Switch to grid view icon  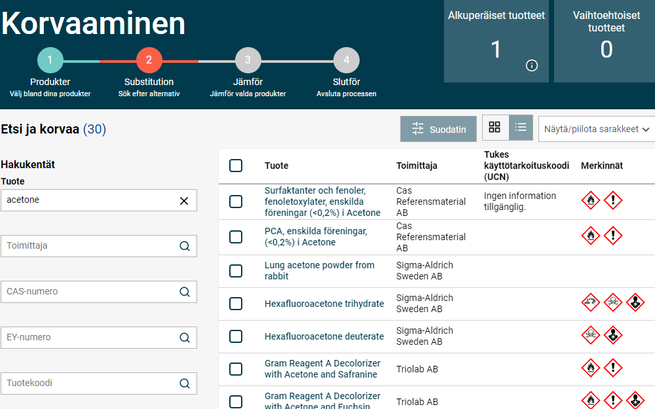point(495,128)
